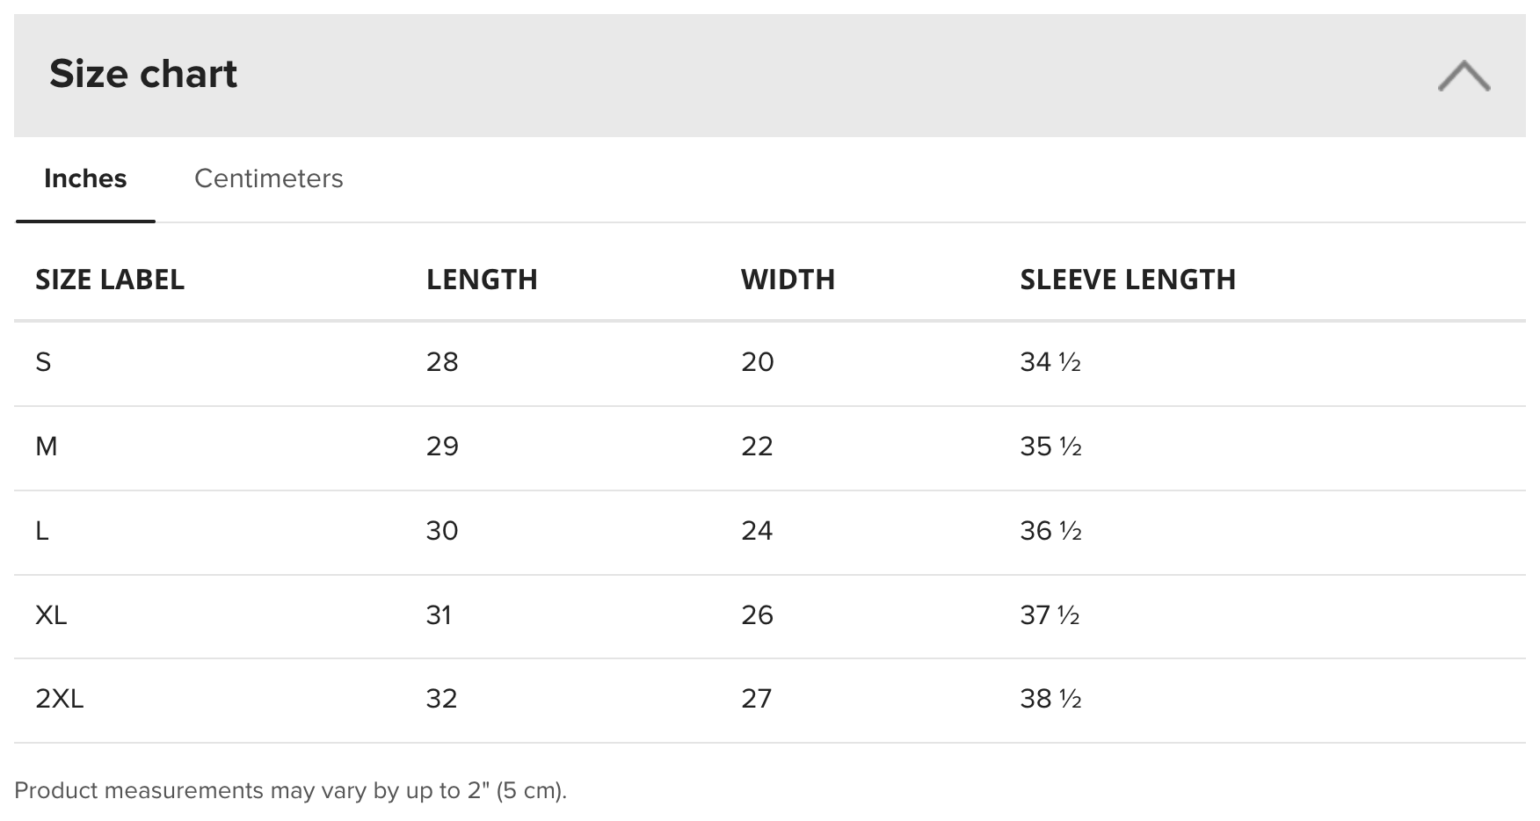Viewport: 1540px width, 821px height.
Task: Click length value 28 for size S
Action: [x=442, y=362]
